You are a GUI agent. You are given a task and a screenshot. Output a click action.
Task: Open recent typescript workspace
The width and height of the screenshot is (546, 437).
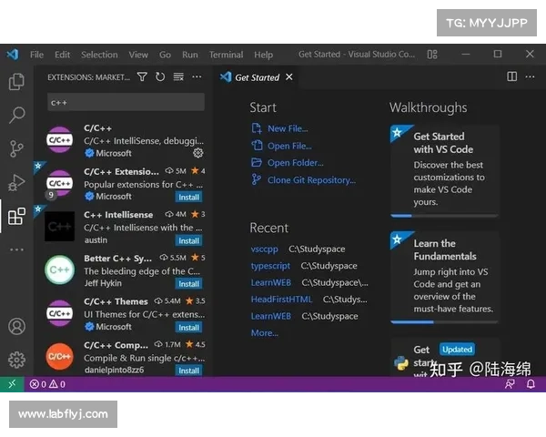[270, 266]
